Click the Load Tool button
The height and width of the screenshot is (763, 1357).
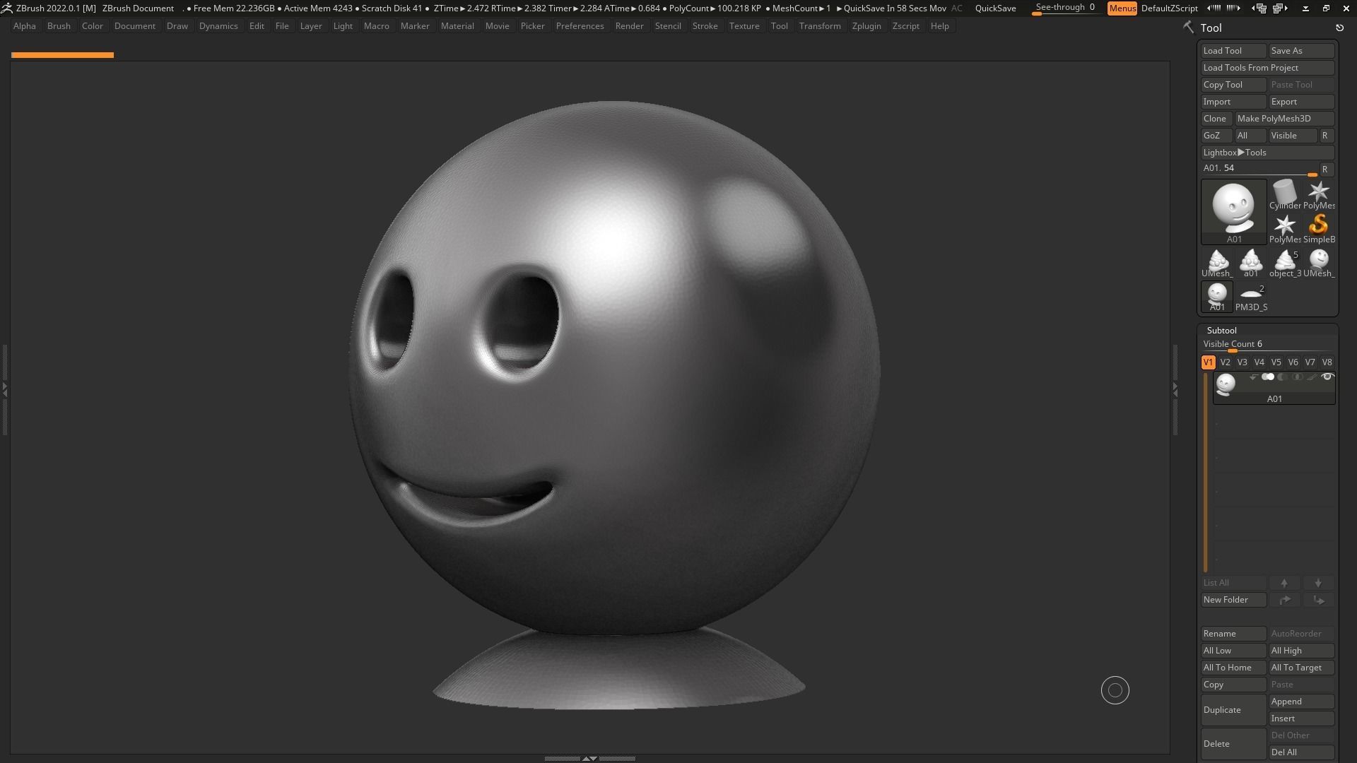tap(1233, 51)
